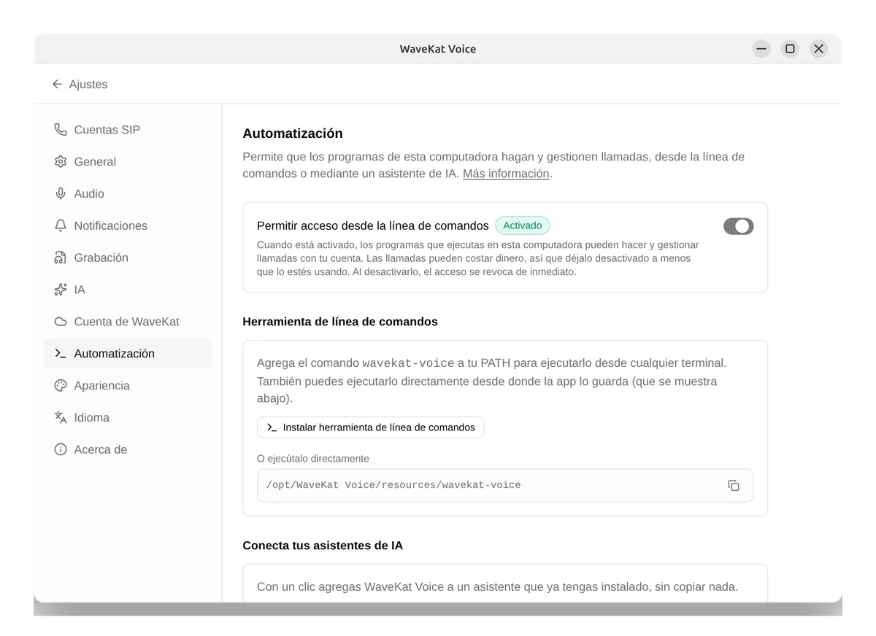Click the palette icon for Apariencia
876x636 pixels.
(x=61, y=386)
